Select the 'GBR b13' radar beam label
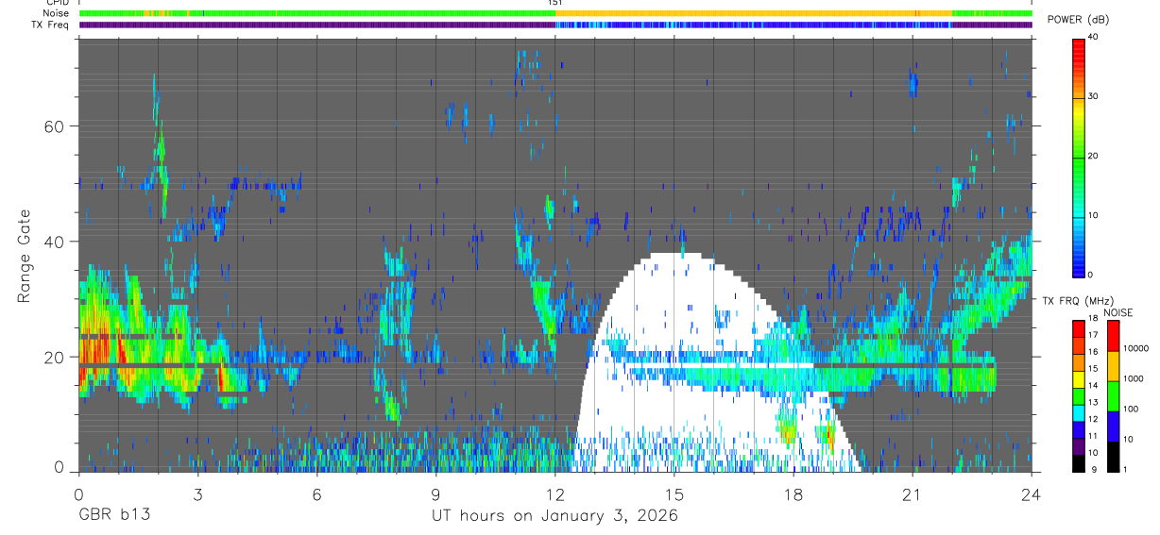This screenshot has height=535, width=1160. (x=113, y=515)
